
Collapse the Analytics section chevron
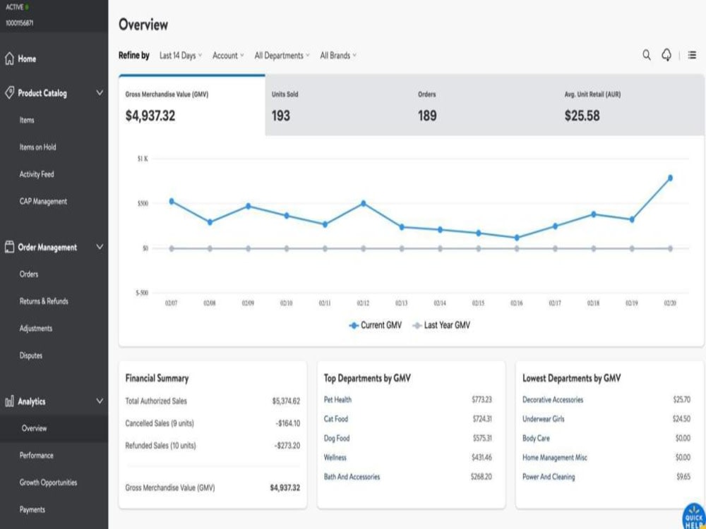point(100,401)
